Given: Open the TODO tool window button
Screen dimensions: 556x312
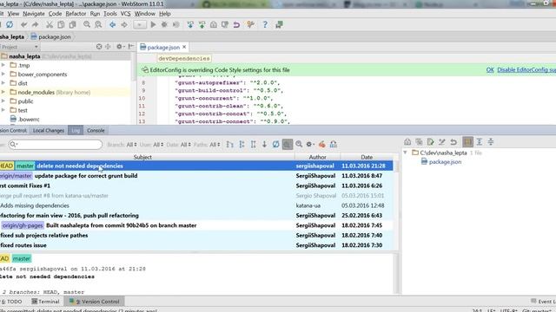Looking at the screenshot, I should (x=11, y=302).
